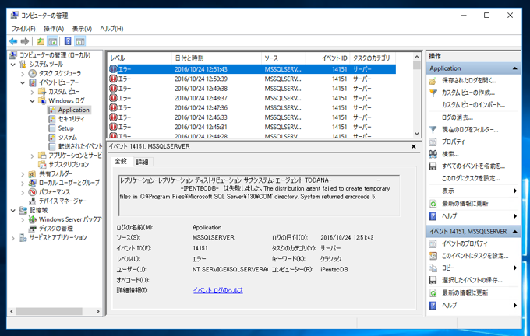The image size is (530, 336).
Task: Select the error event at 12:47:36
Action: pos(253,108)
